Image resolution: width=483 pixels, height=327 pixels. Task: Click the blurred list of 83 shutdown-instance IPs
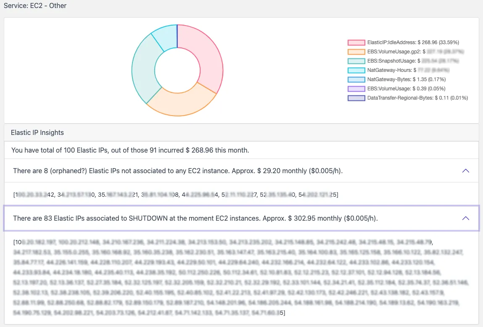241,277
